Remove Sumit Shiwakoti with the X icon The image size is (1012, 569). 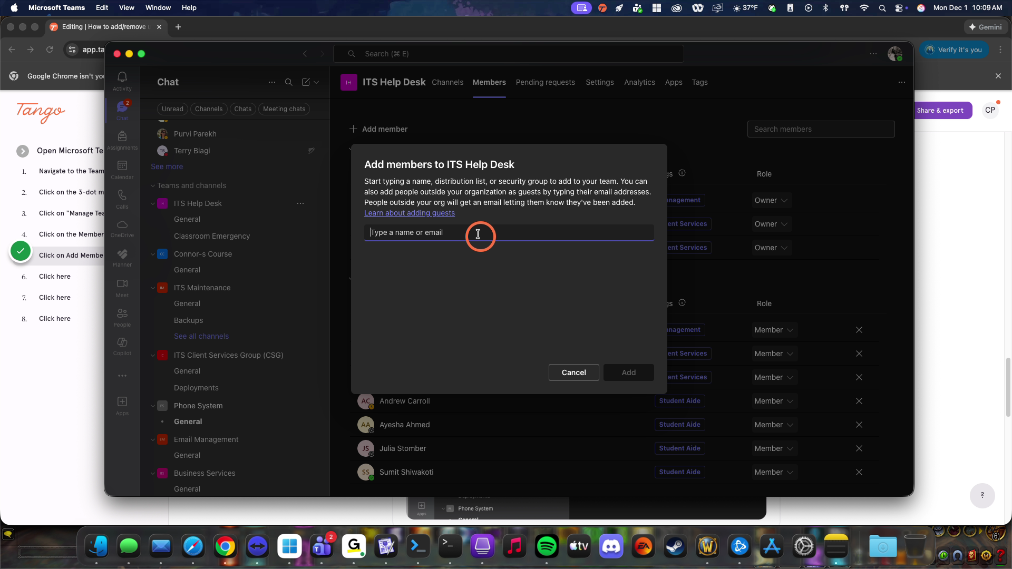click(859, 472)
